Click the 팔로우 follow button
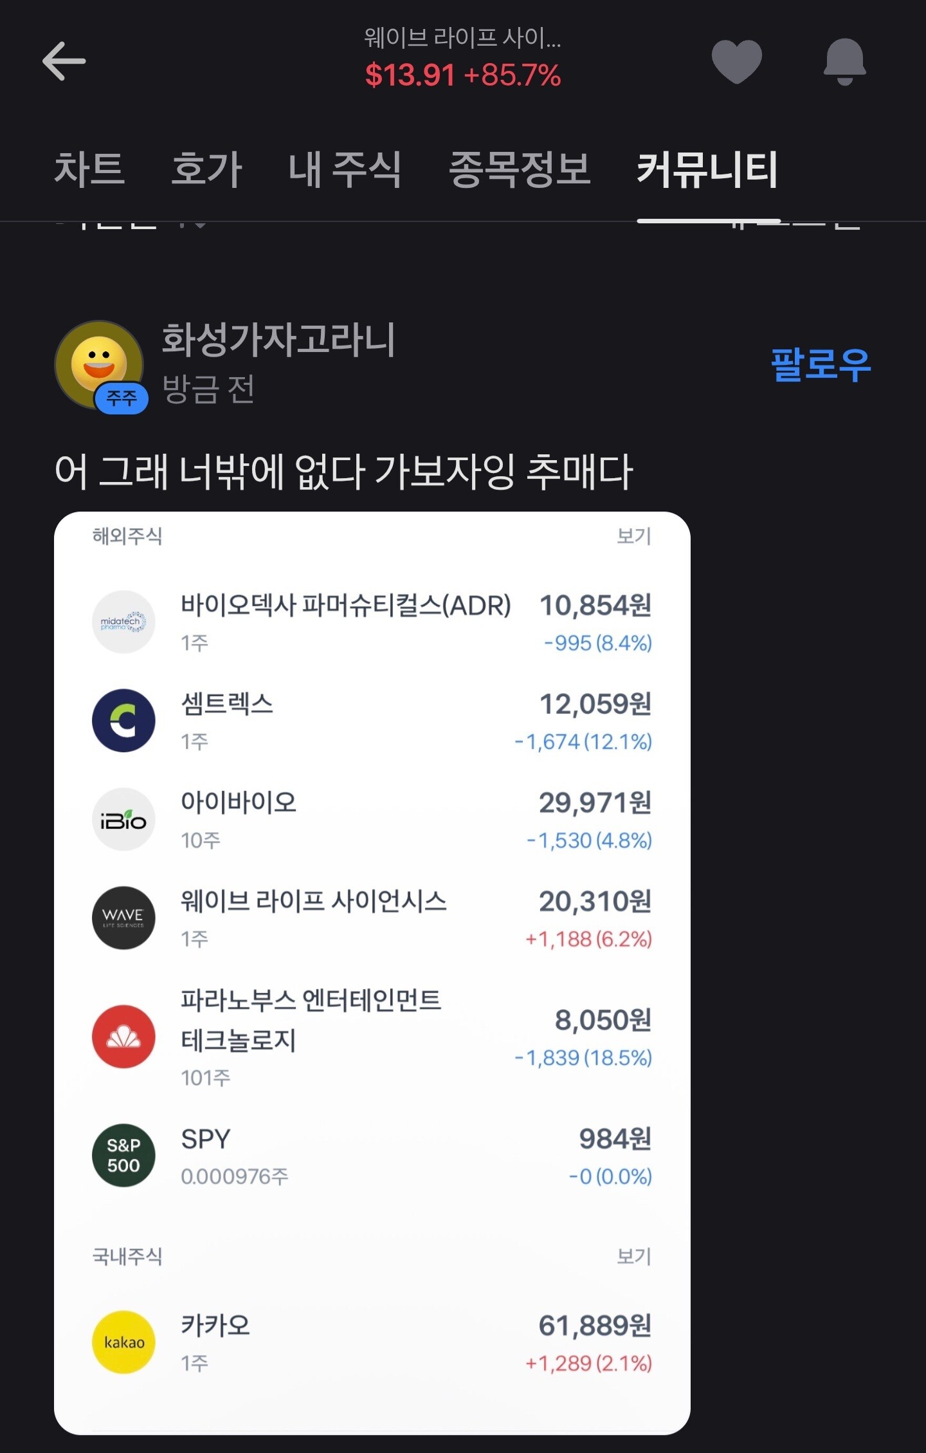The width and height of the screenshot is (926, 1453). coord(820,365)
